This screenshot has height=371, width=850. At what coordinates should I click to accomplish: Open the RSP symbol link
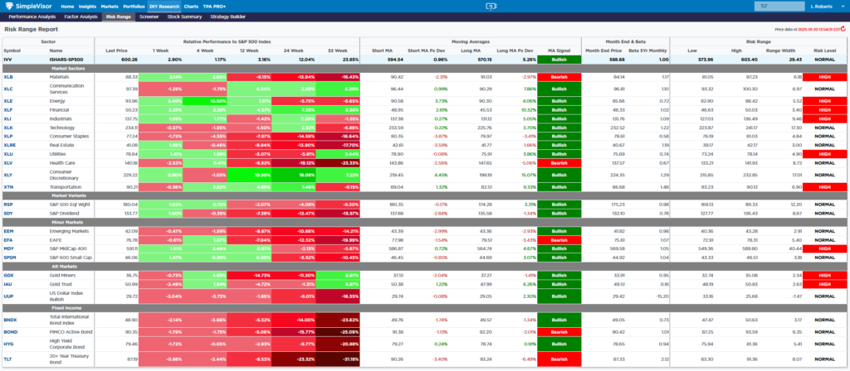[x=7, y=205]
